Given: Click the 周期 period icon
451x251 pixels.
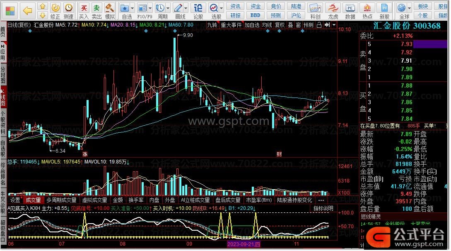Looking at the screenshot, I should 160,8.
